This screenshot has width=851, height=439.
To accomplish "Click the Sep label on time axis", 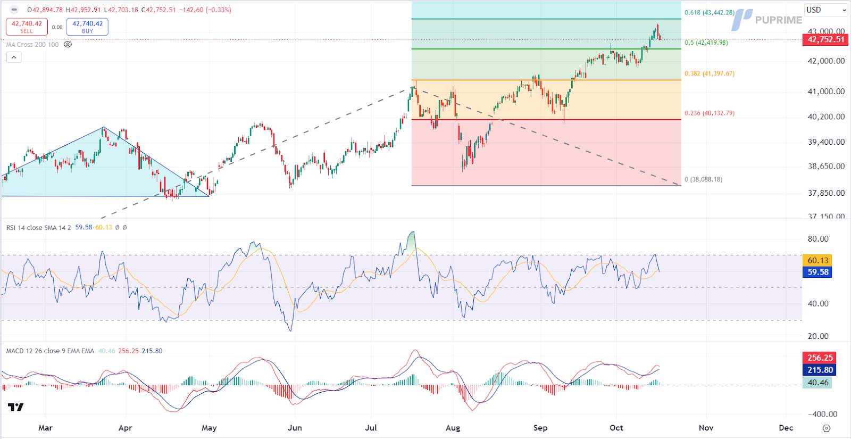I will pos(540,428).
